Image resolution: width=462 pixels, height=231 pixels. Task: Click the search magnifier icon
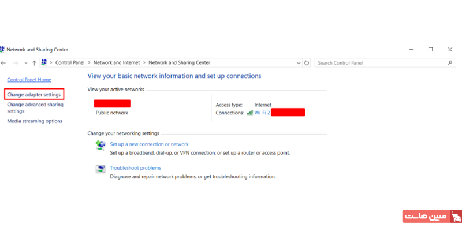click(450, 62)
